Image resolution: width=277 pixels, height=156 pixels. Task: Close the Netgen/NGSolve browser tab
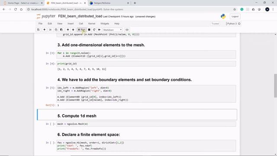point(128,3)
